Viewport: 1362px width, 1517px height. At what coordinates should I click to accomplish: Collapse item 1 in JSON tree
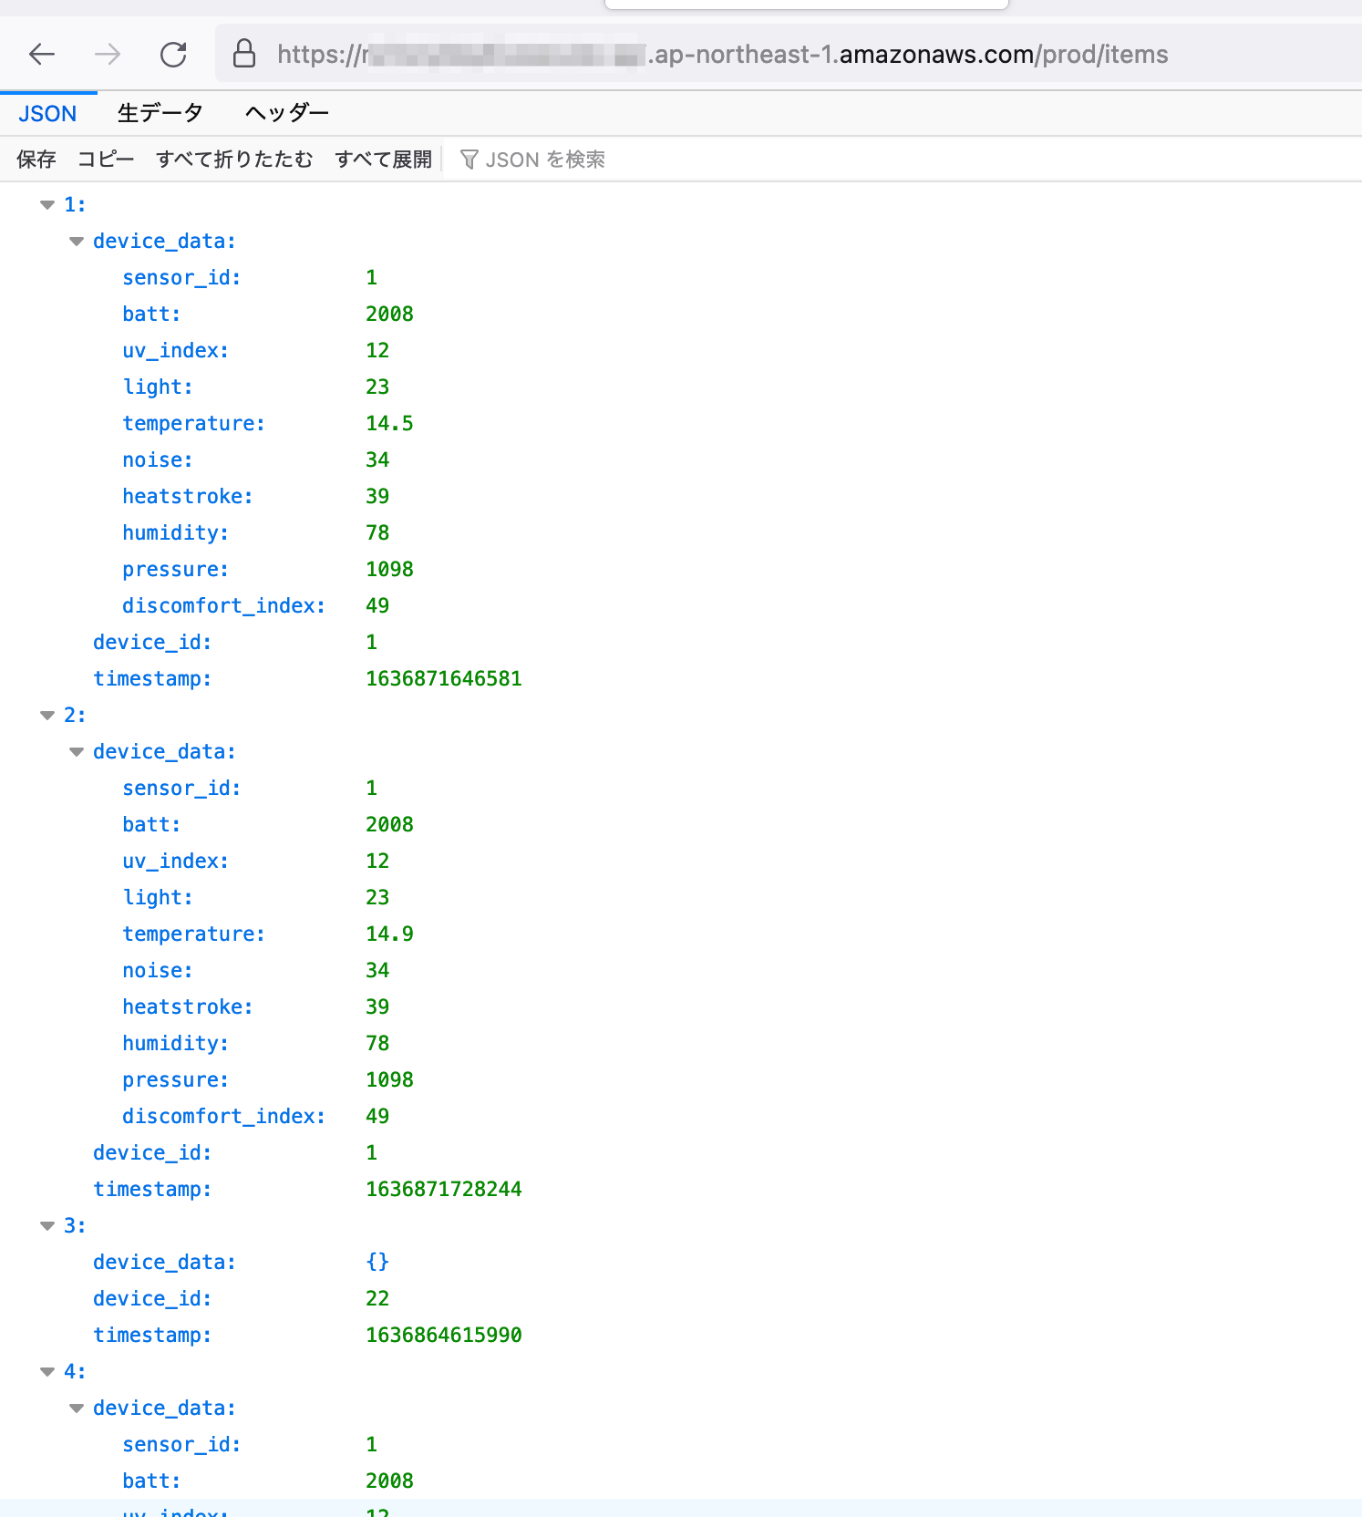click(47, 205)
